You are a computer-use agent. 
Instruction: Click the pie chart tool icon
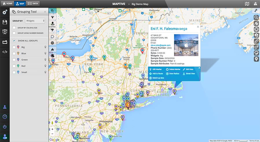[52, 56]
